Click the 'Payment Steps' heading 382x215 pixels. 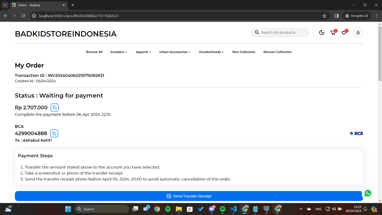(x=35, y=156)
